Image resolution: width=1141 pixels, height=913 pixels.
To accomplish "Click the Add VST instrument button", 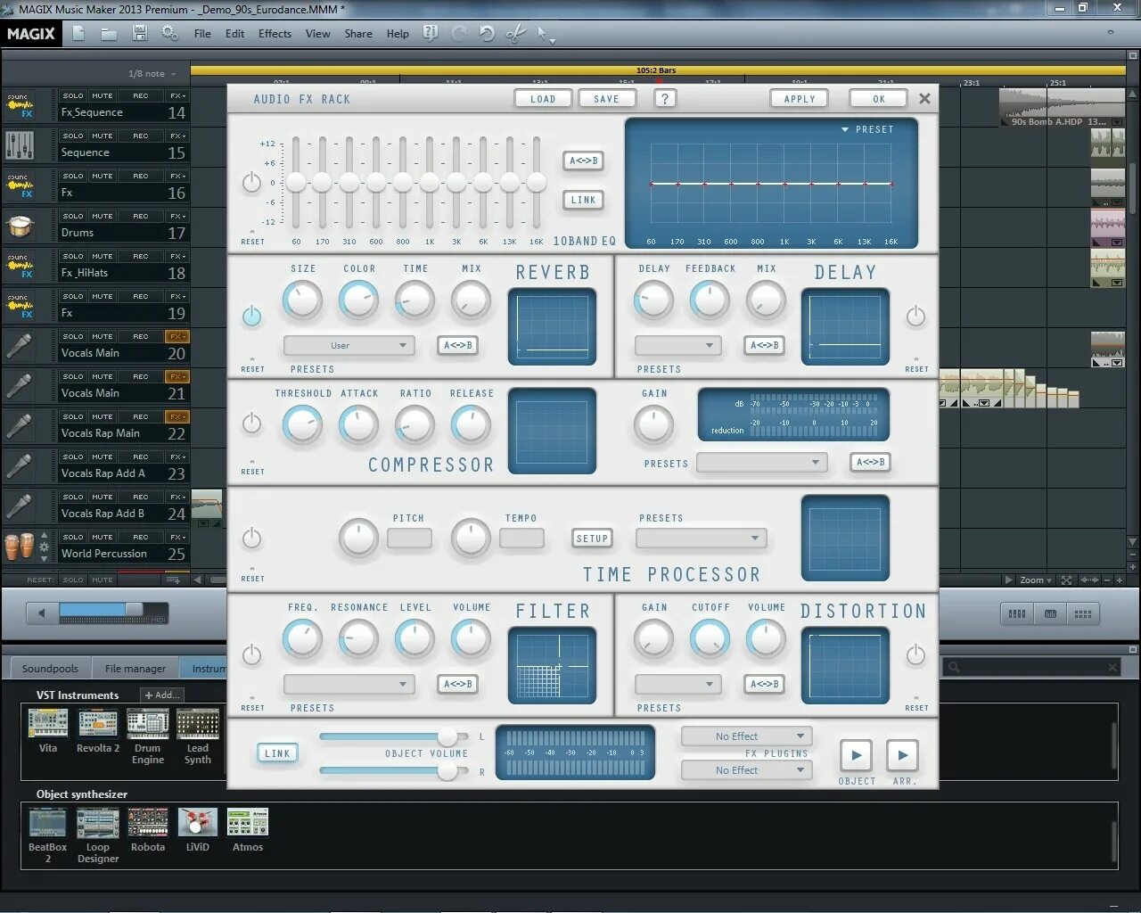I will coord(163,695).
